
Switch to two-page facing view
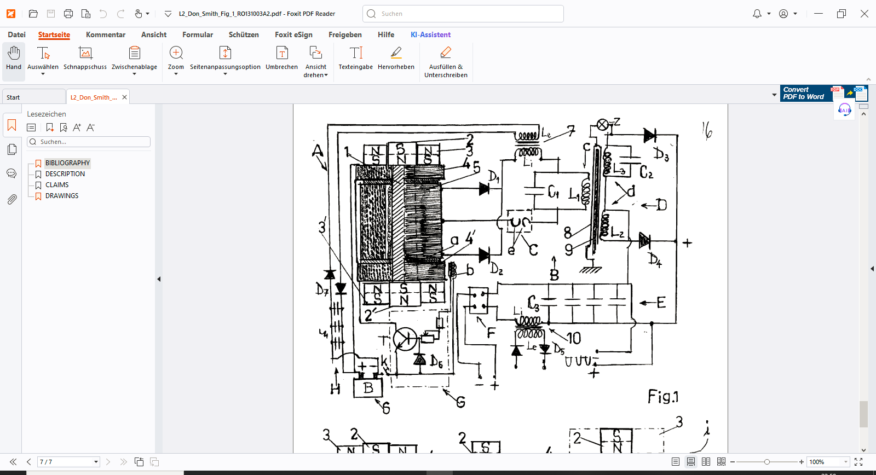[706, 462]
